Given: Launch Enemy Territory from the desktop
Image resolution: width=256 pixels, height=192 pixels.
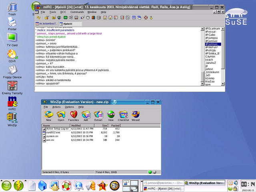Looking at the screenshot, I should [x=12, y=88].
